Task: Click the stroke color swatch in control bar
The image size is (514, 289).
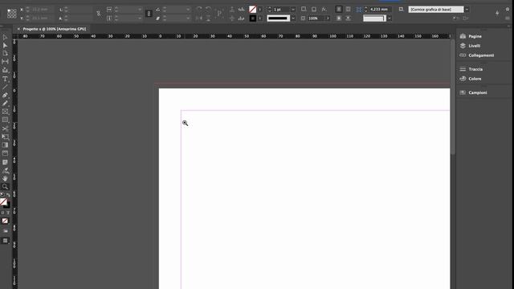Action: point(252,18)
